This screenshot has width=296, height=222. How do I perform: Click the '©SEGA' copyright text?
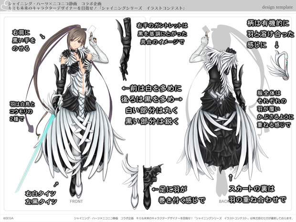pyautogui.click(x=8, y=218)
